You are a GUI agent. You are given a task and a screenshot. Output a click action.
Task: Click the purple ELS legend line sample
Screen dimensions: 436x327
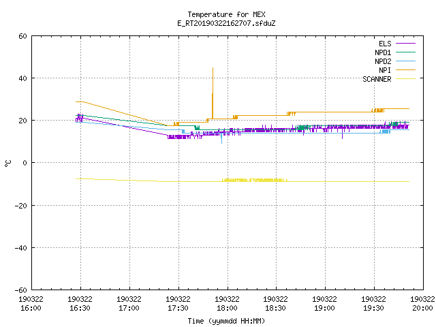[x=405, y=44]
